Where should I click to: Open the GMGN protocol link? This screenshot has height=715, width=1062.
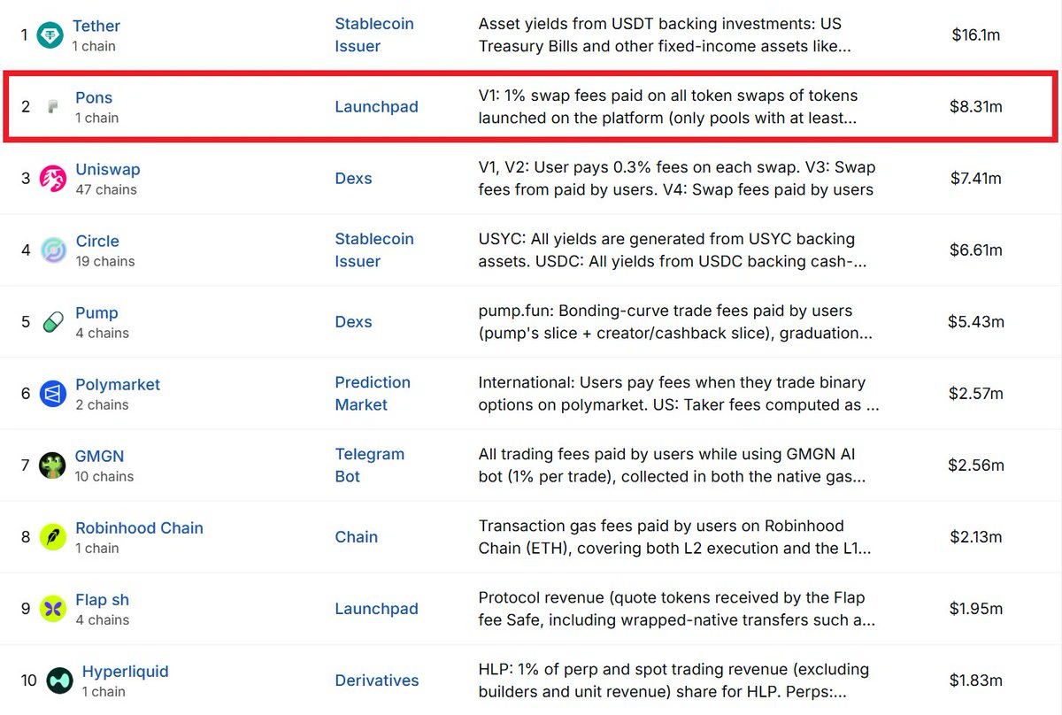(100, 456)
